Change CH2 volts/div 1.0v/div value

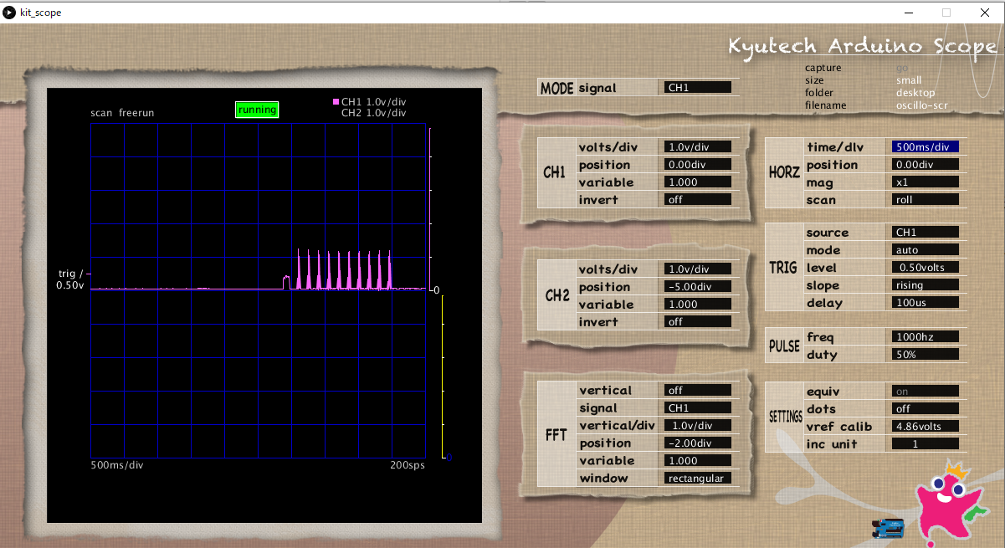pos(698,269)
